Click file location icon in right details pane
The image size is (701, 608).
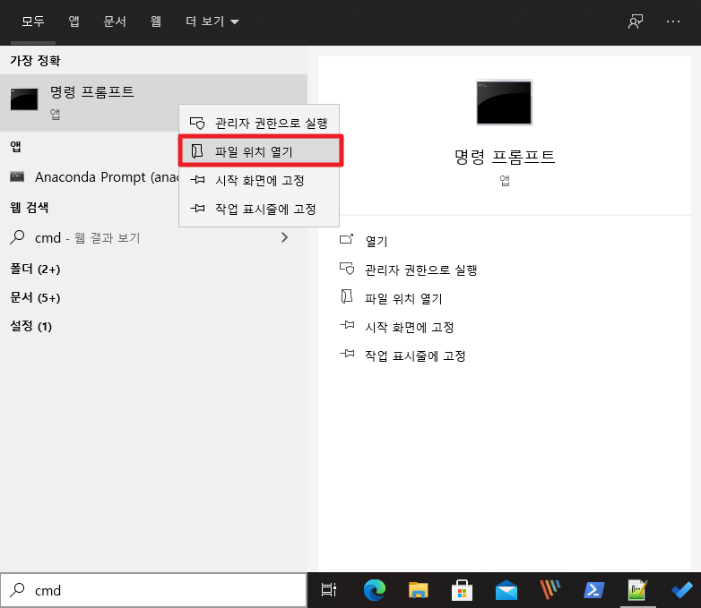(x=347, y=296)
